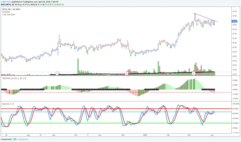Click the tallest green volume bar in October
The image size is (241, 142).
tap(78, 67)
